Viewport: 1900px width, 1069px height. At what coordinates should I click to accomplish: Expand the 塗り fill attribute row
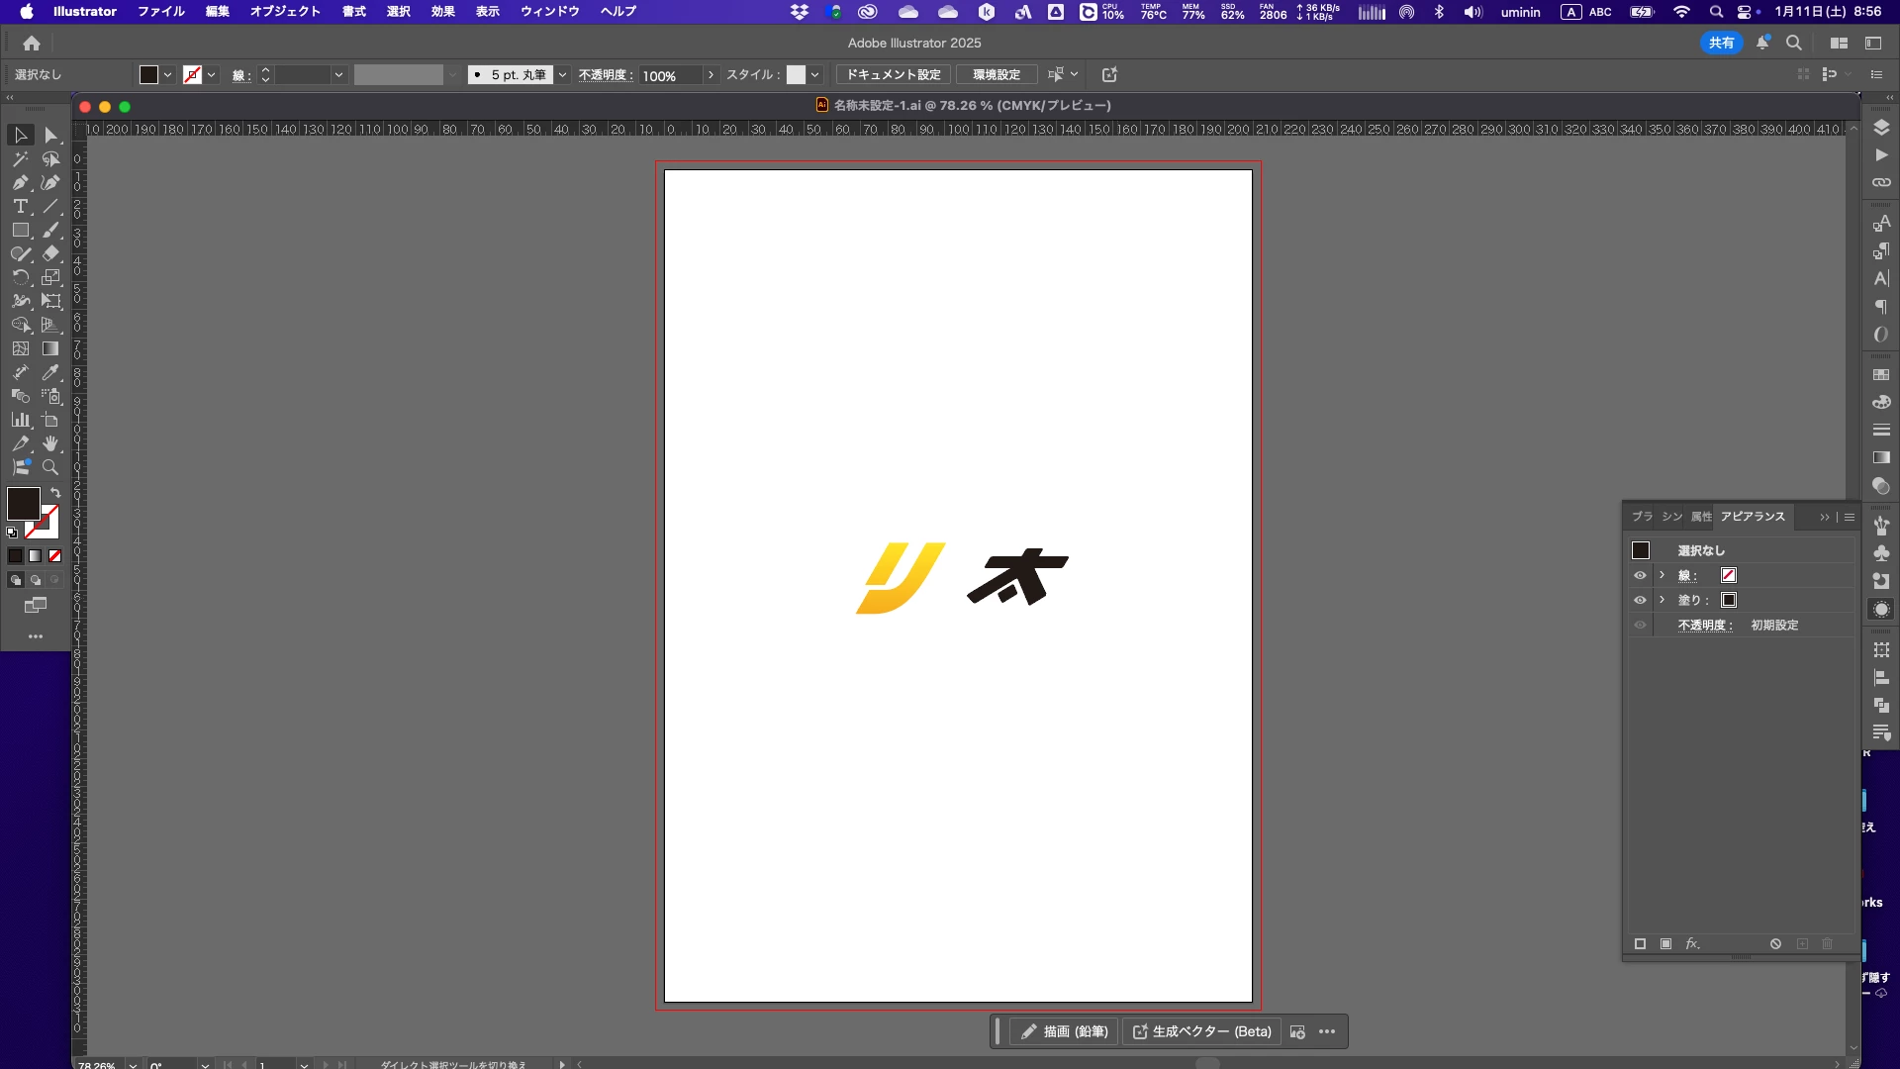[x=1662, y=600]
